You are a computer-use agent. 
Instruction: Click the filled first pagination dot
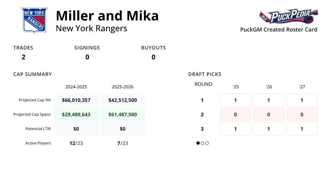(x=198, y=143)
